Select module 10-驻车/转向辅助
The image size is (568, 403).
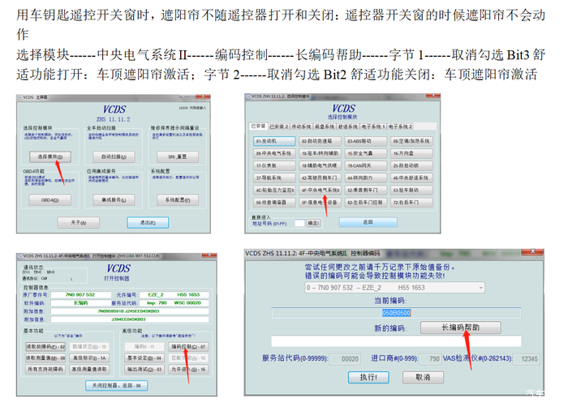pos(320,153)
